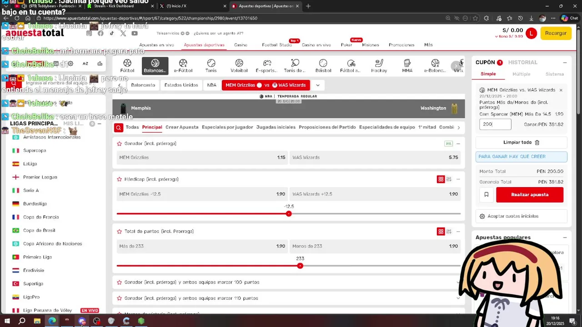
Task: Click the TikTok icon in header
Action: pos(112,33)
